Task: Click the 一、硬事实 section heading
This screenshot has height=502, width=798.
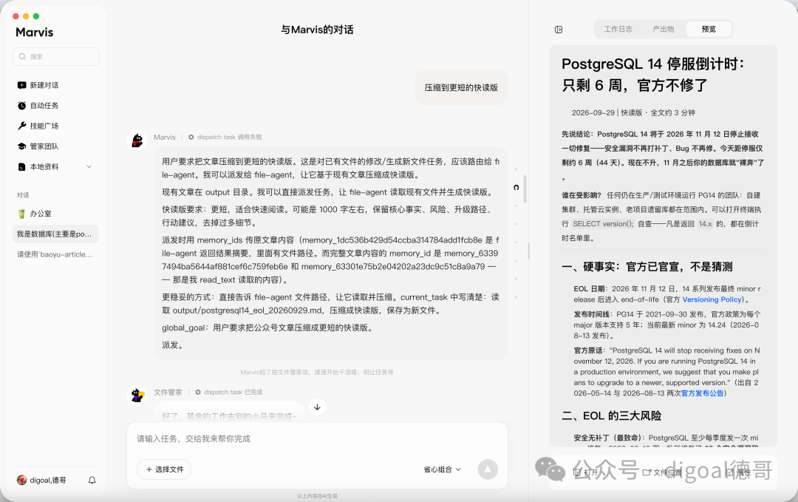Action: pyautogui.click(x=647, y=267)
